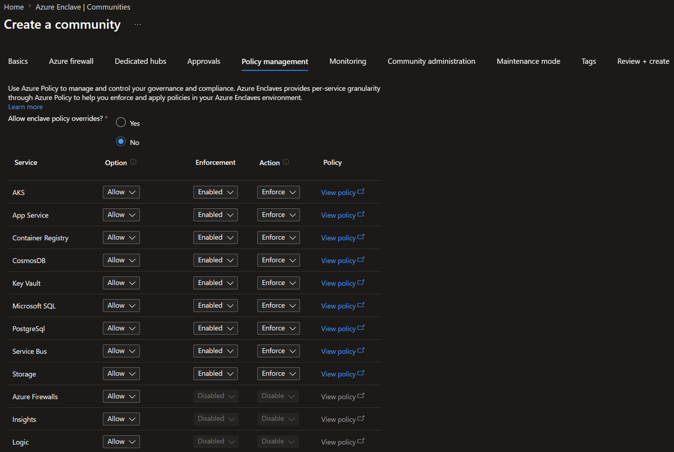Viewport: 674px width, 452px height.
Task: View the PostgreSql policy
Action: pos(343,328)
